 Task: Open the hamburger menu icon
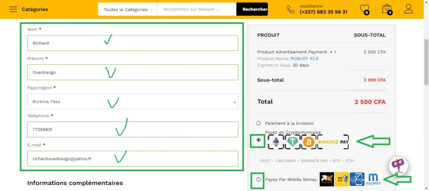[13, 9]
